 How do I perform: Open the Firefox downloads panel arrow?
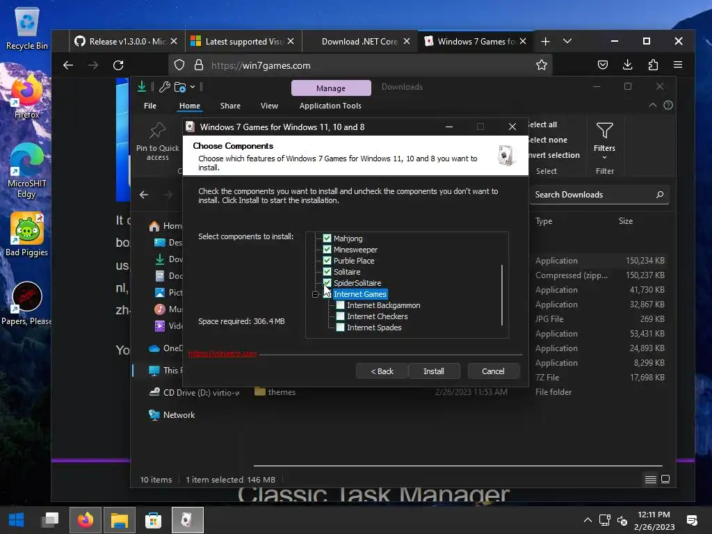pyautogui.click(x=628, y=65)
